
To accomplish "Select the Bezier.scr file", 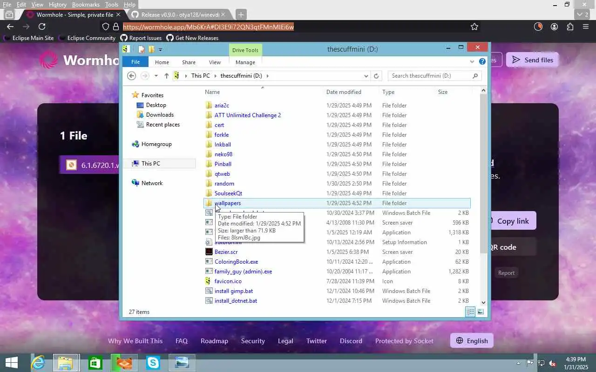I will click(x=226, y=252).
